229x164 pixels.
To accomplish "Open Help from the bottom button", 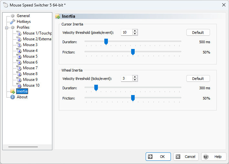I will [214, 157].
